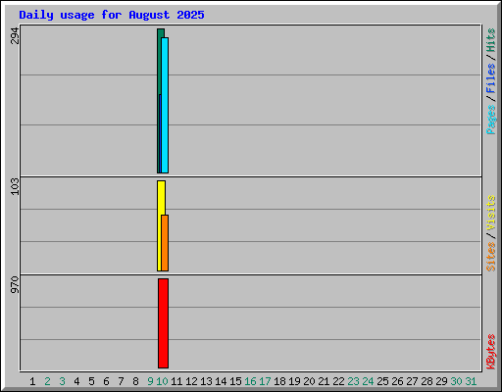Click the Visits legend label
The width and height of the screenshot is (502, 392).
[x=490, y=213]
